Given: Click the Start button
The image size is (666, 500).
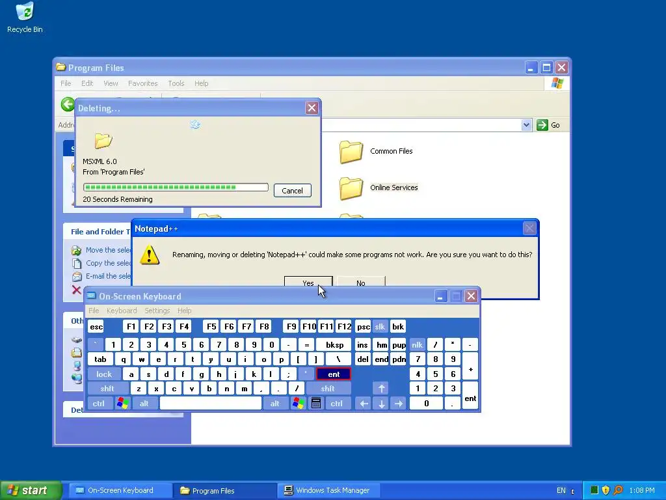Looking at the screenshot, I should (31, 490).
